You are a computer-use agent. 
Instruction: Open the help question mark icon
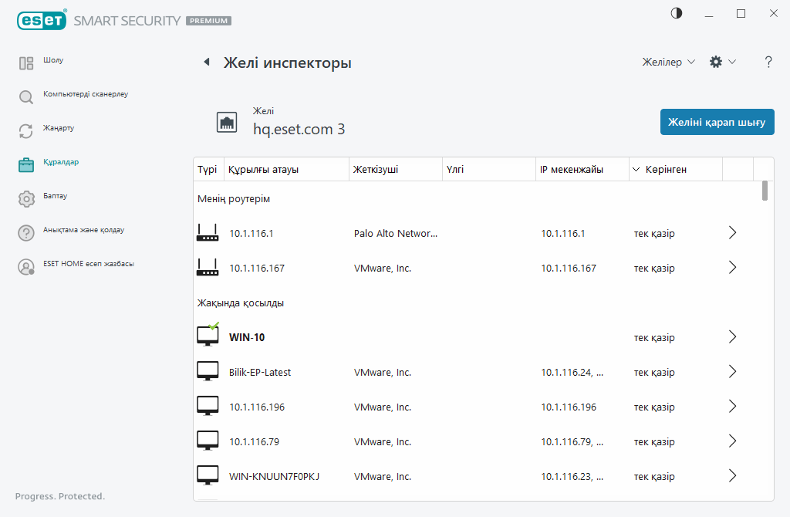pos(768,63)
